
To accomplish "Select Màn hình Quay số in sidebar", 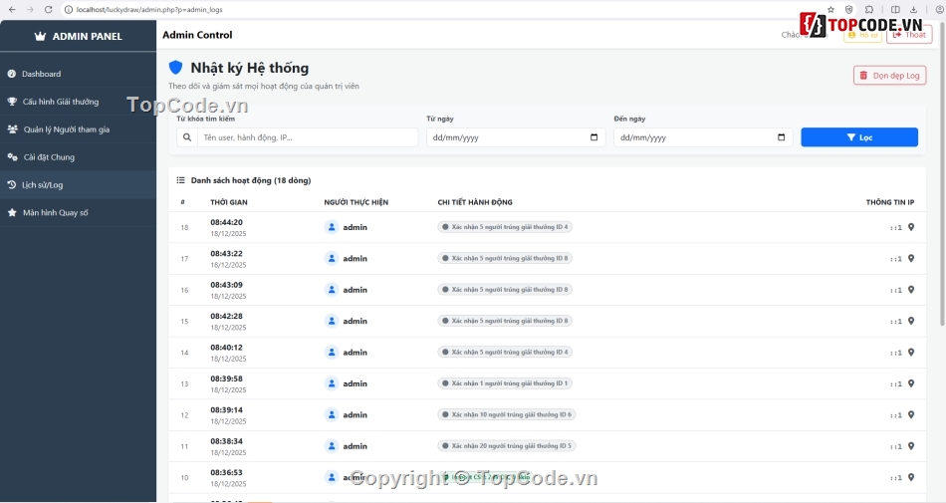I will pyautogui.click(x=55, y=212).
